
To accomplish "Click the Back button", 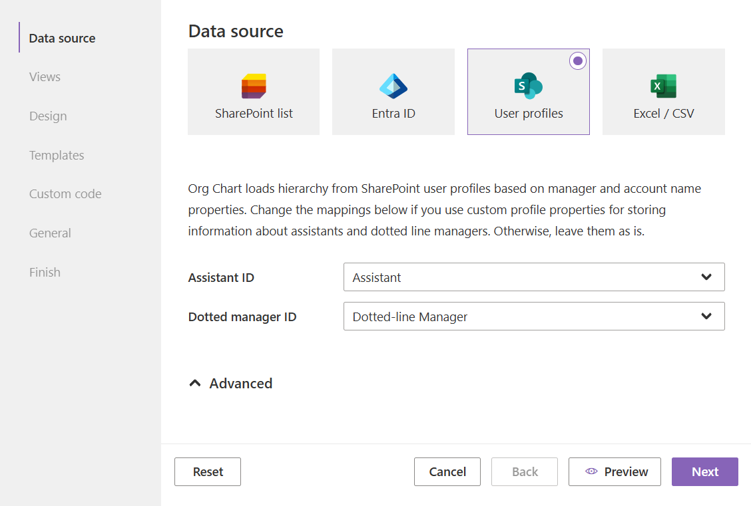I will pyautogui.click(x=525, y=471).
